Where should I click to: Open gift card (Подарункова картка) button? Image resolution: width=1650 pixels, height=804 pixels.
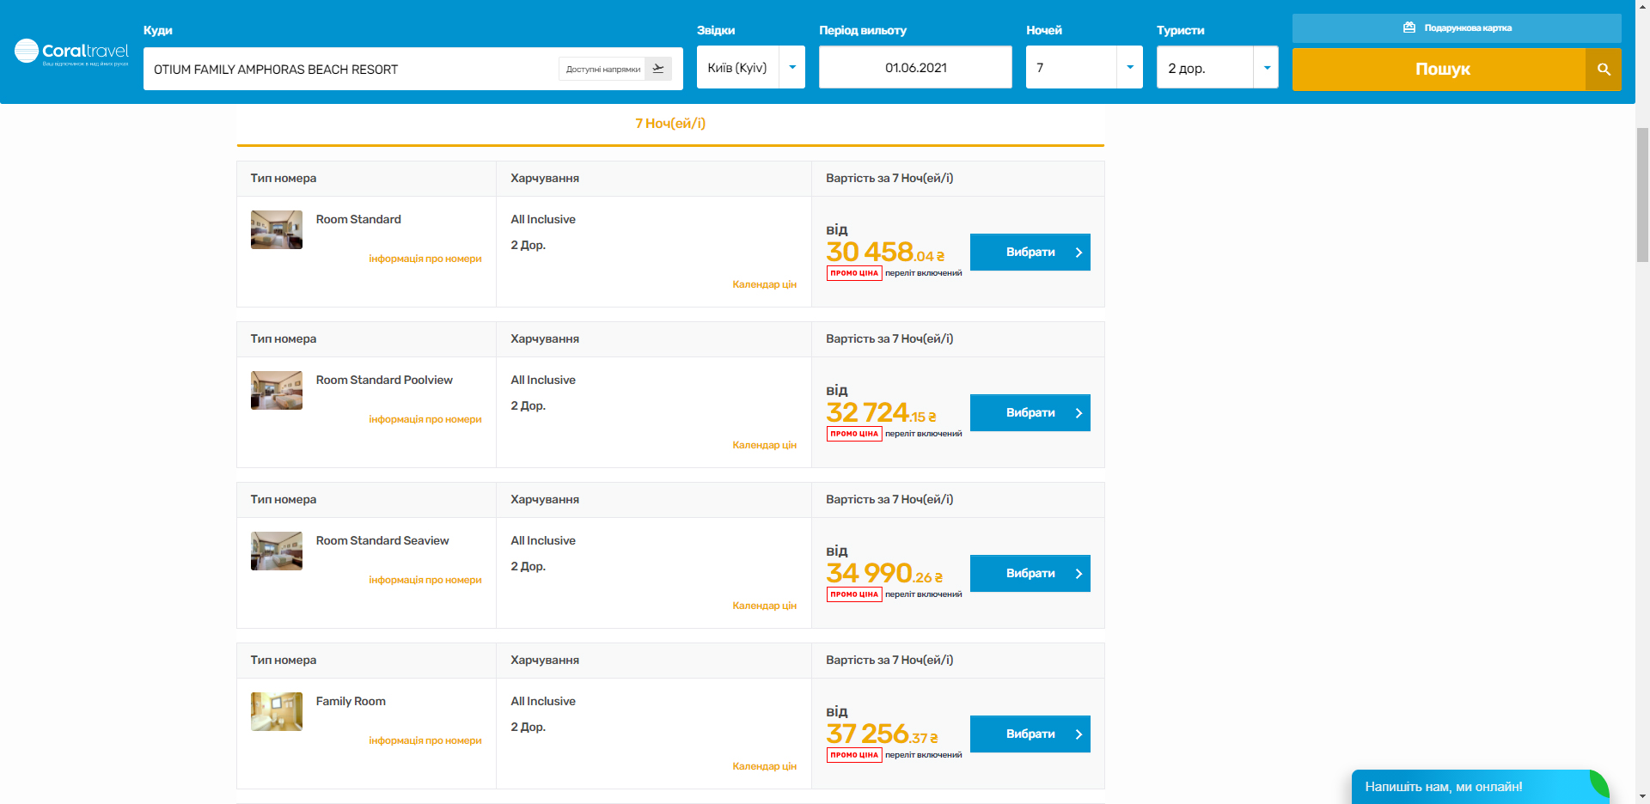click(1457, 28)
